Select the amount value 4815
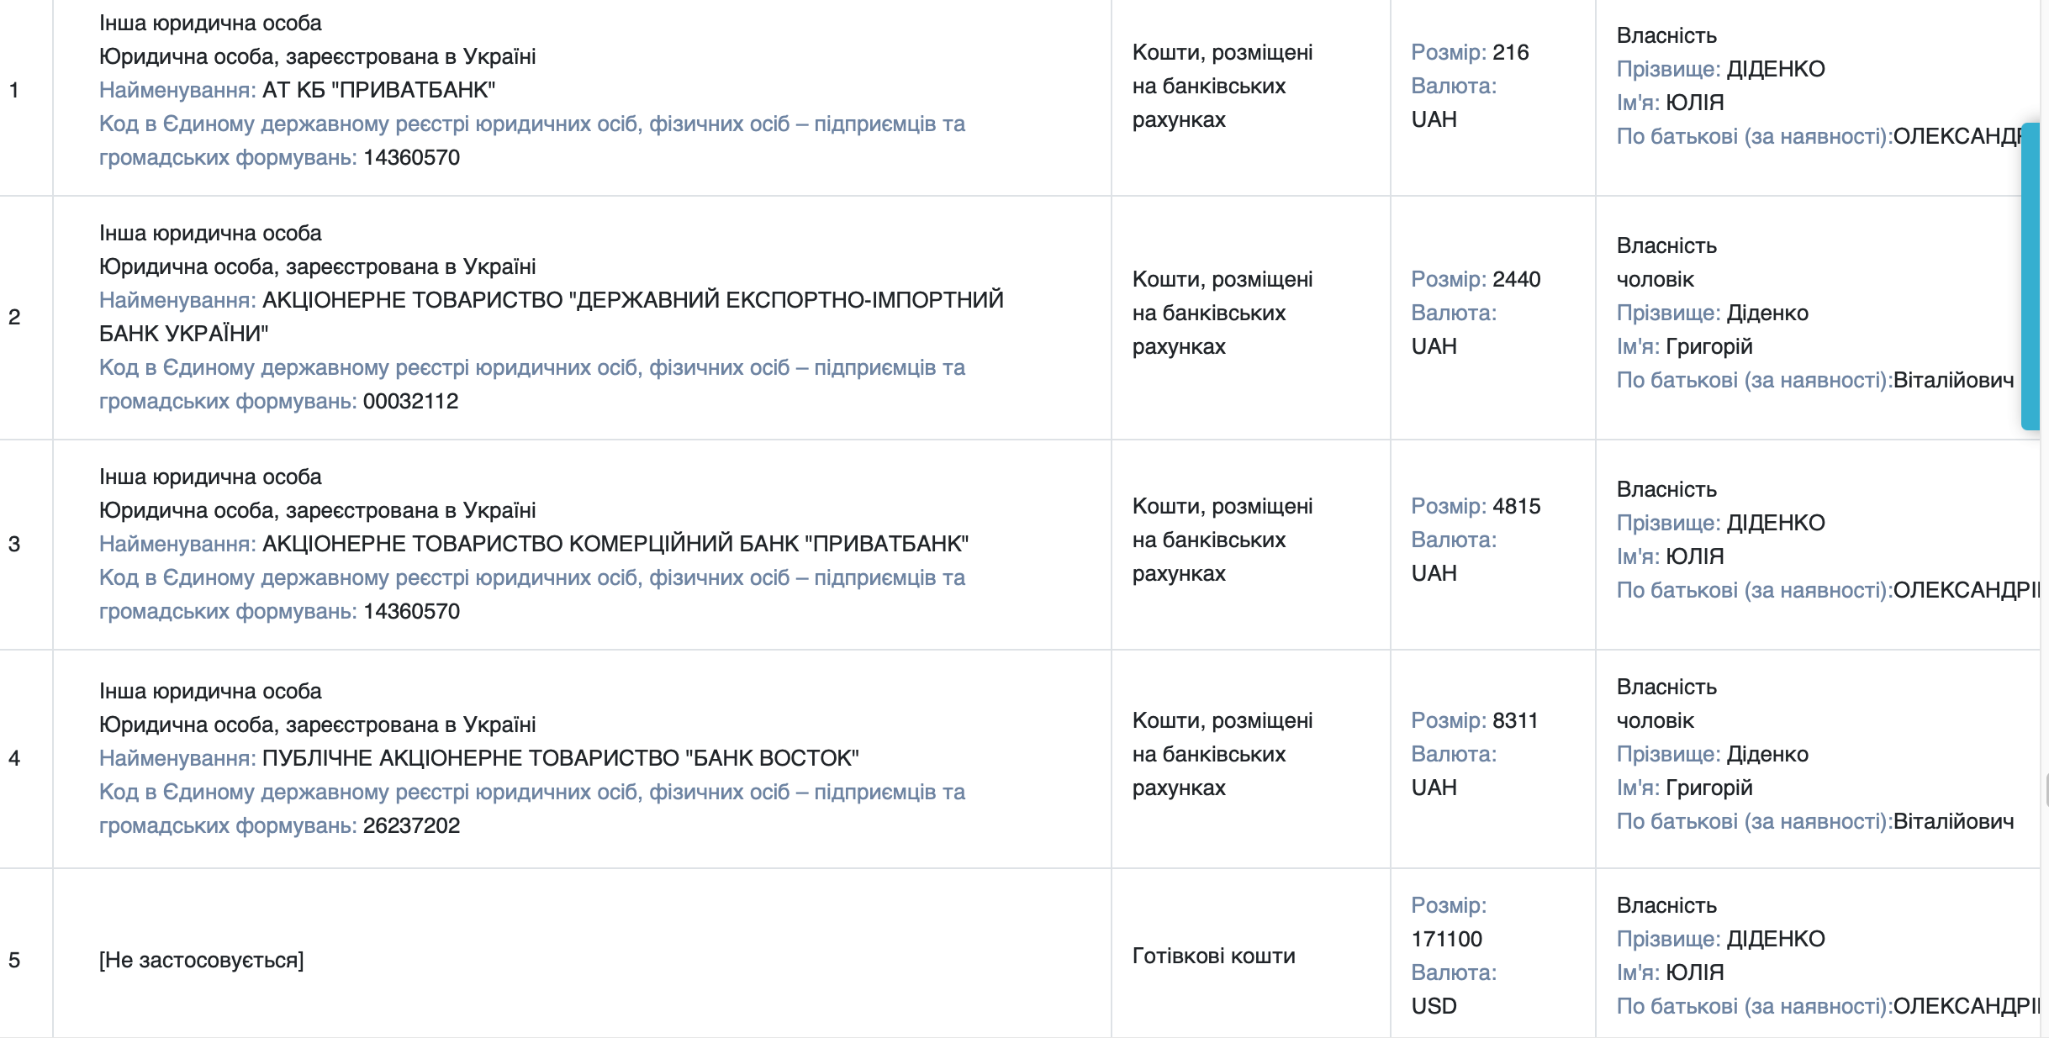 (x=1516, y=506)
